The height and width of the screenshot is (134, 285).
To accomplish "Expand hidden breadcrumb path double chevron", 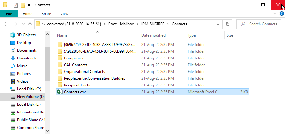I will pyautogui.click(x=43, y=24).
